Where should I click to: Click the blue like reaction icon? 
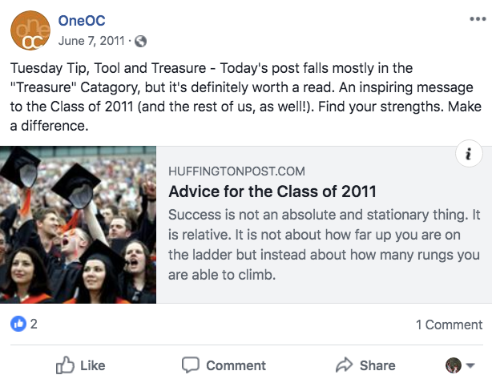pos(18,325)
